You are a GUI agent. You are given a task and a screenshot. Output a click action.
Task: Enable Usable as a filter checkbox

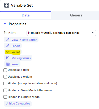(5, 70)
